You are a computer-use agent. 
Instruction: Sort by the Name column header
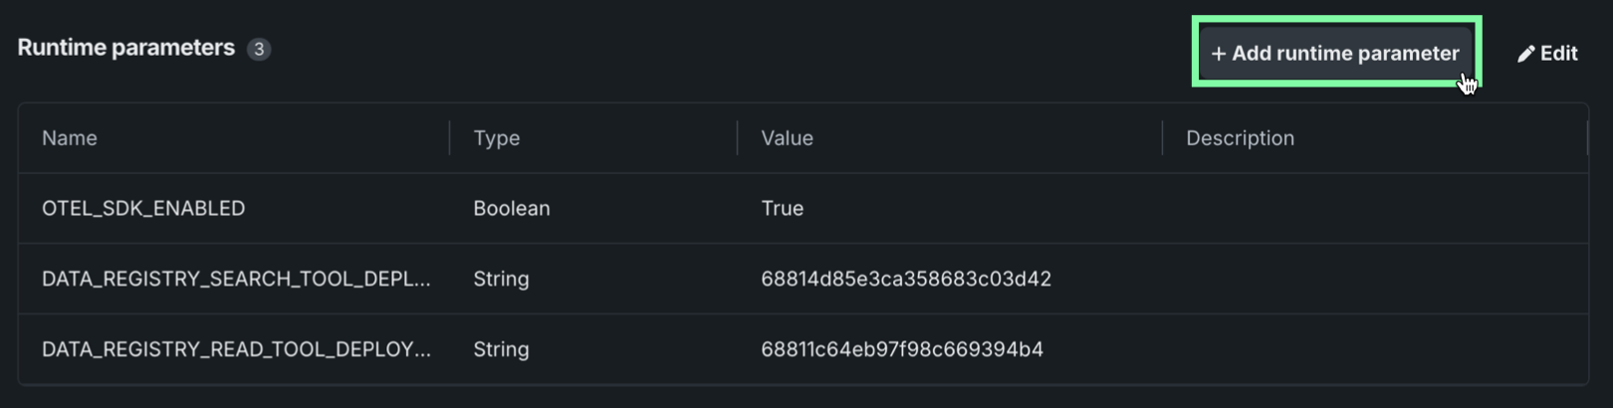(70, 138)
